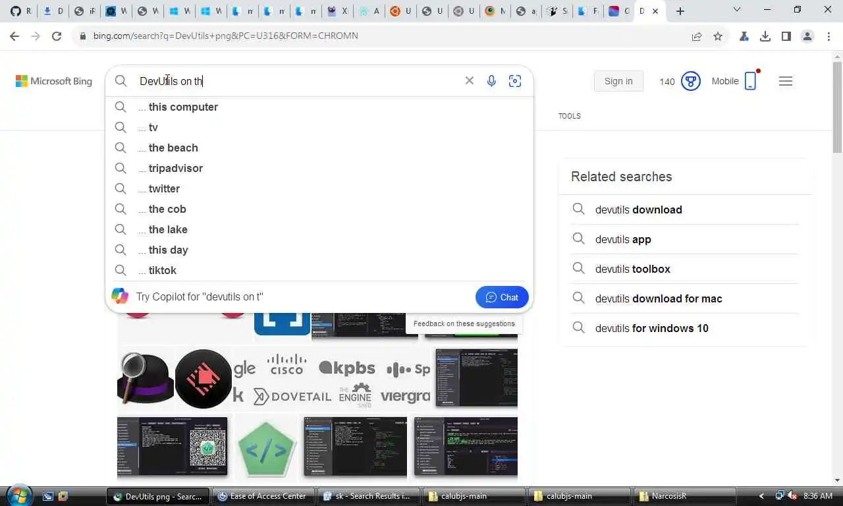
Task: Click the Chrome address bar URL
Action: 225,36
